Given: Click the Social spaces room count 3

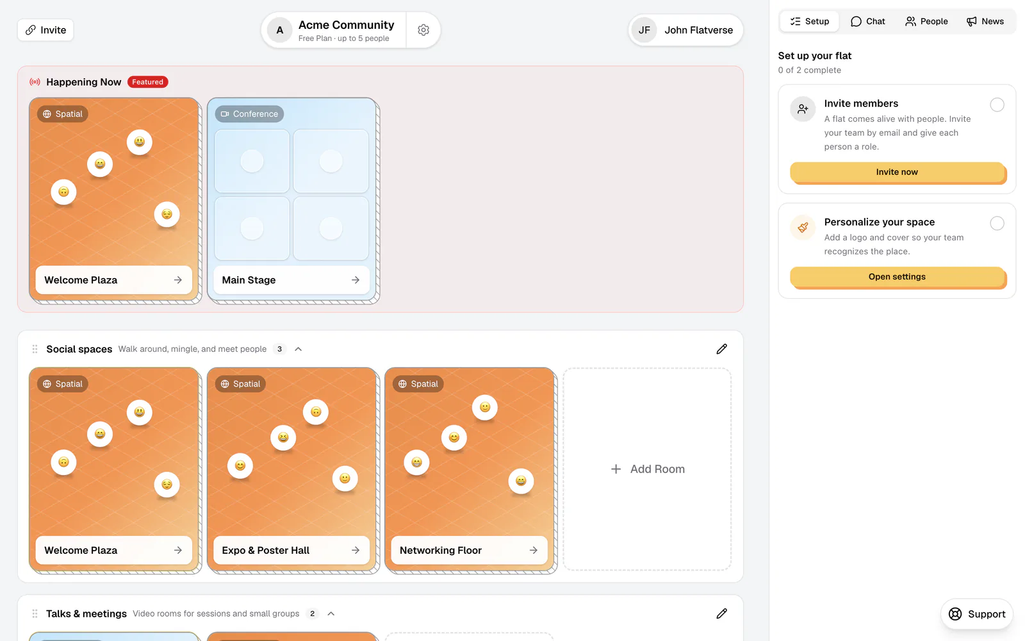Looking at the screenshot, I should pyautogui.click(x=279, y=349).
